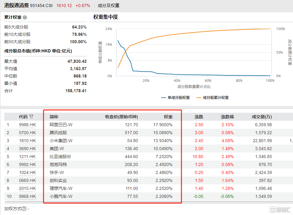Open stock code 0669.HK link

27,181
